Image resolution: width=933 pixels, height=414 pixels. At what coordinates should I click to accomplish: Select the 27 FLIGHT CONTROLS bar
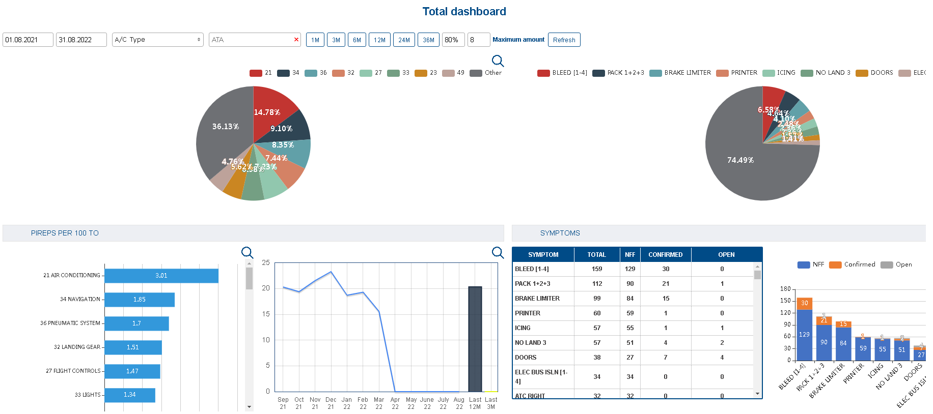(x=132, y=371)
